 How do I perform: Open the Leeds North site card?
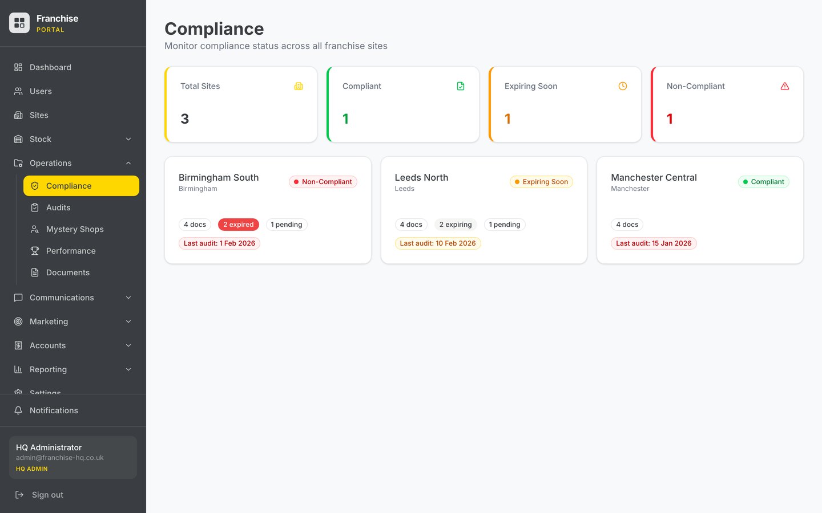coord(484,210)
